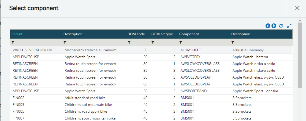Image resolution: width=306 pixels, height=121 pixels.
Task: Open filter for first Description column
Action: [65, 43]
